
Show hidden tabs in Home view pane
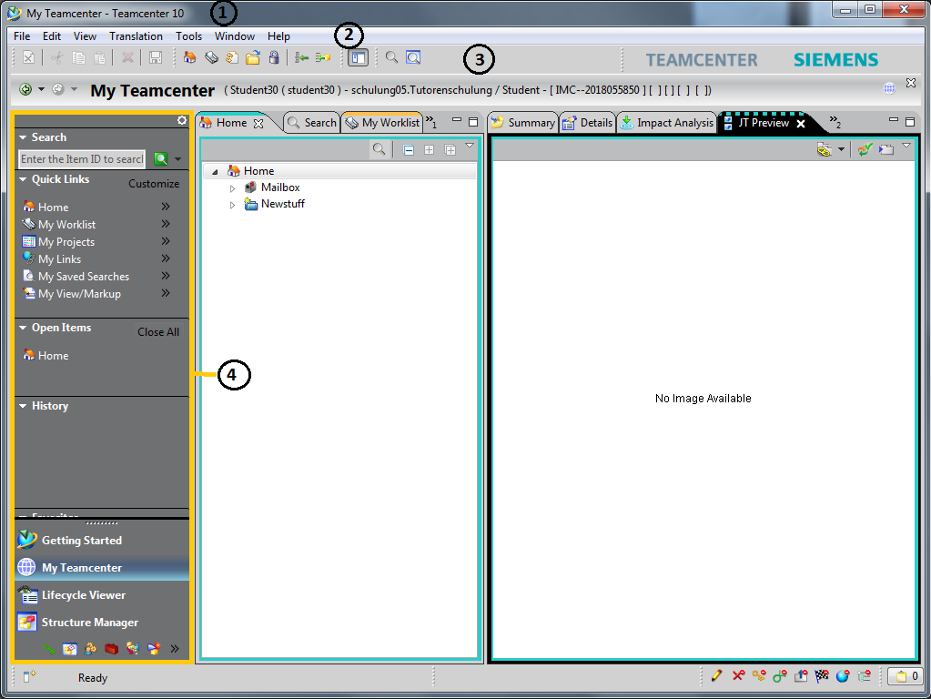point(431,122)
